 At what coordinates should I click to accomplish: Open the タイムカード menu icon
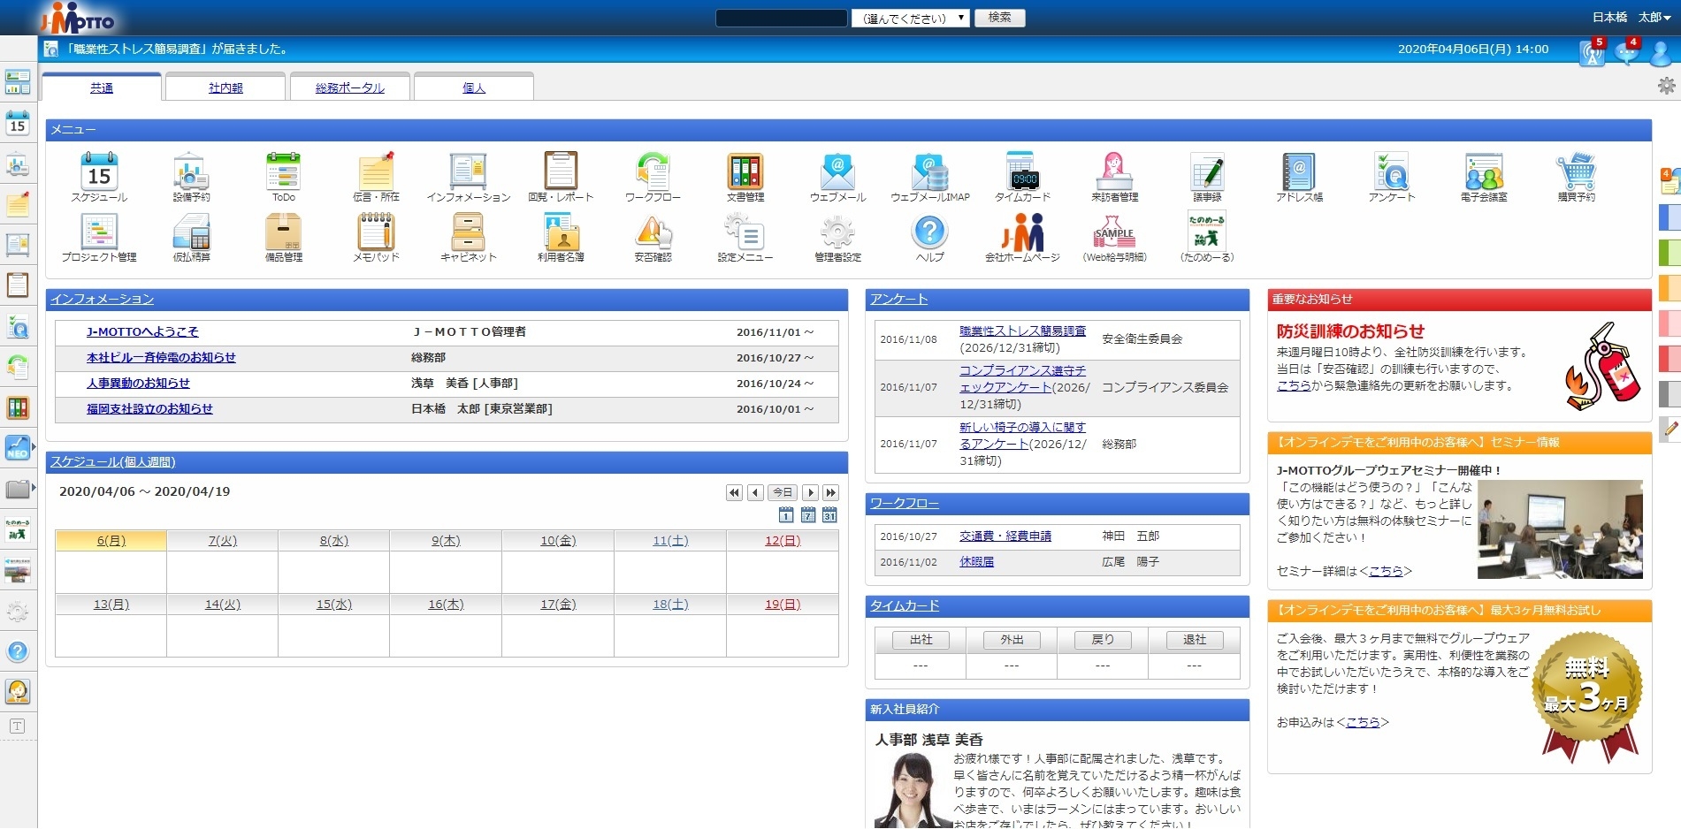point(1022,171)
